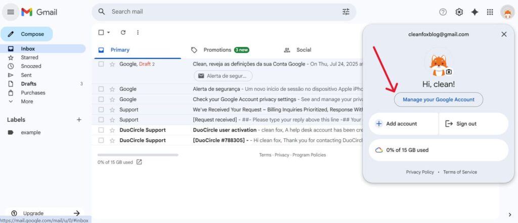Image resolution: width=518 pixels, height=223 pixels.
Task: Open storage management external link icon
Action: [x=139, y=162]
